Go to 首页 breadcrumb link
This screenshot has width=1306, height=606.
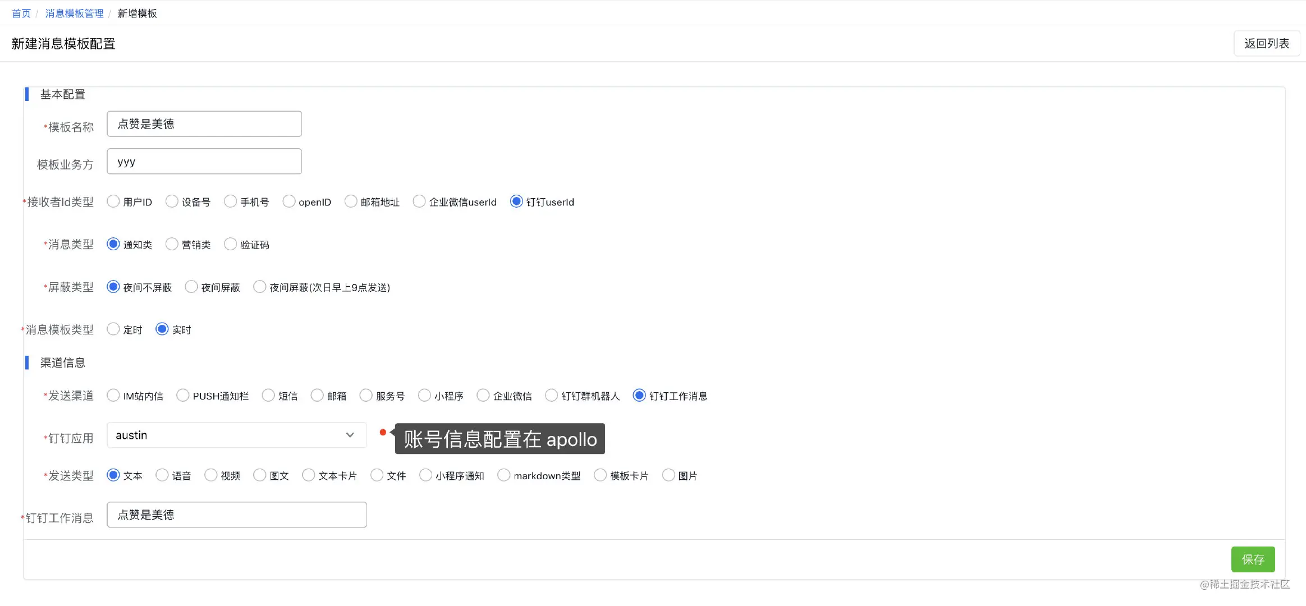tap(21, 13)
